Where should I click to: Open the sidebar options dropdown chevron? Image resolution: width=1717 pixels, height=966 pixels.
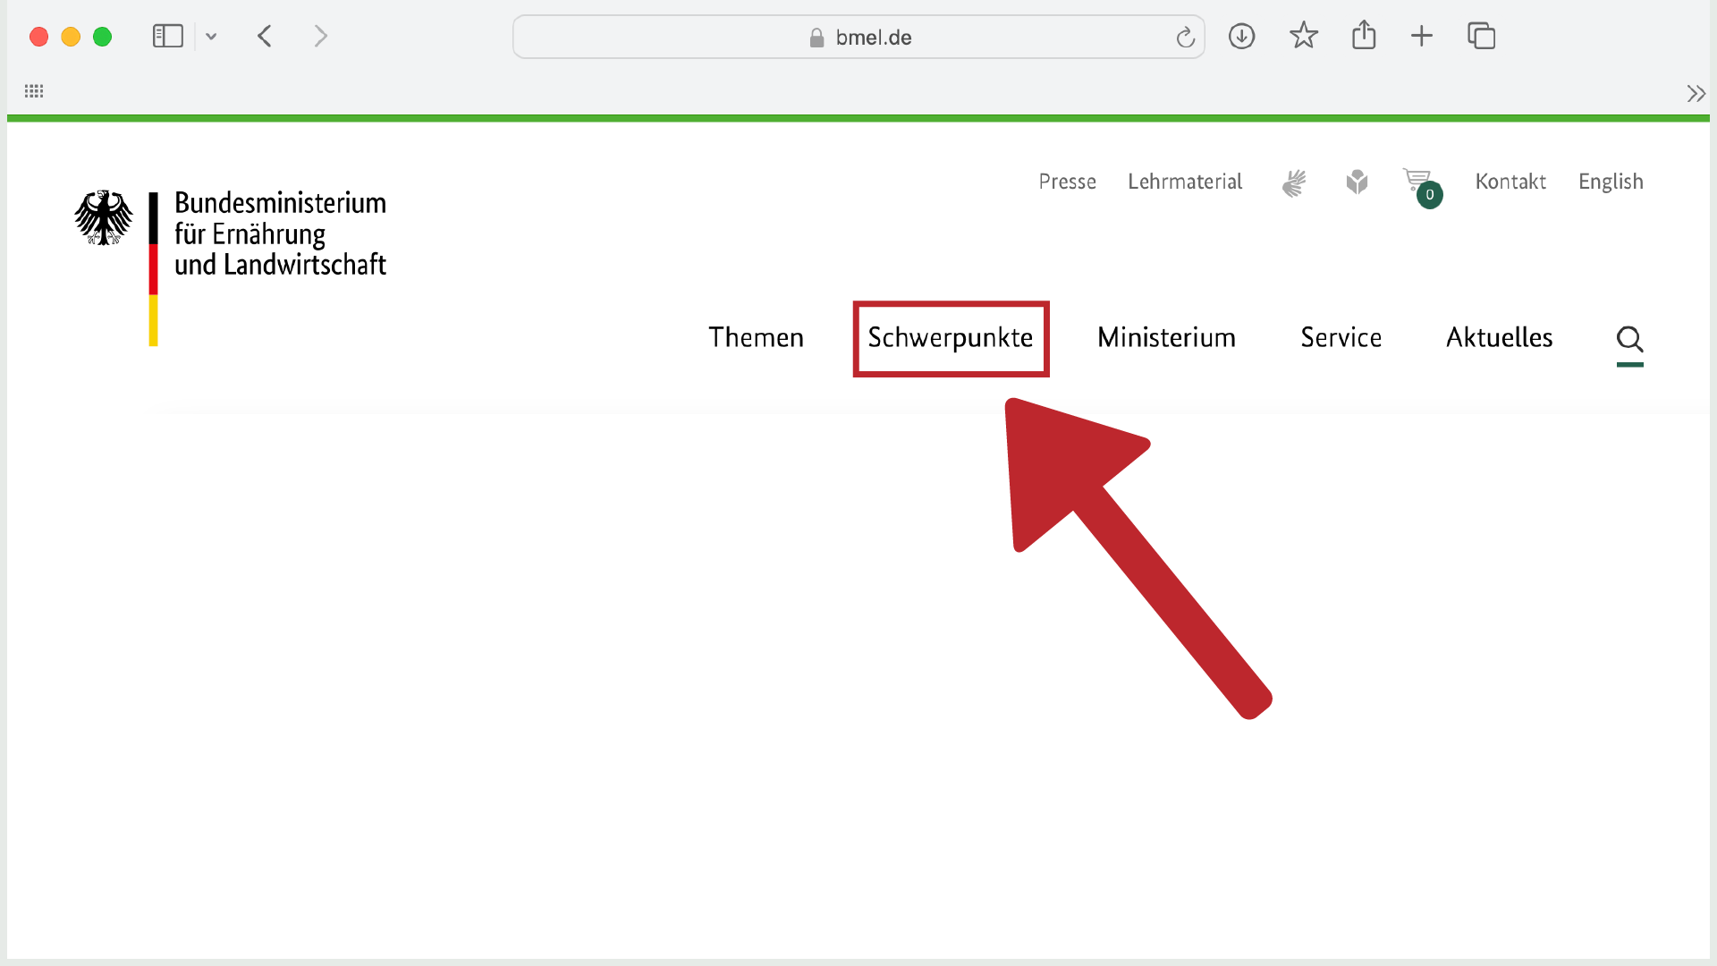point(211,37)
